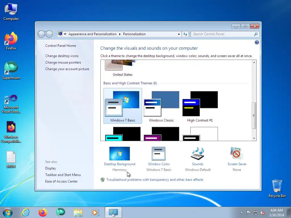Select the Supermium desktop shortcut

click(11, 71)
